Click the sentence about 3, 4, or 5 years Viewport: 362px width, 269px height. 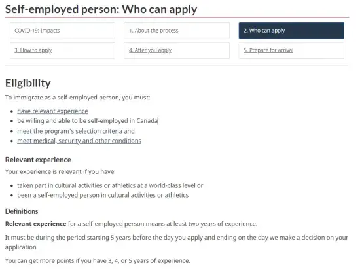pyautogui.click(x=98, y=260)
